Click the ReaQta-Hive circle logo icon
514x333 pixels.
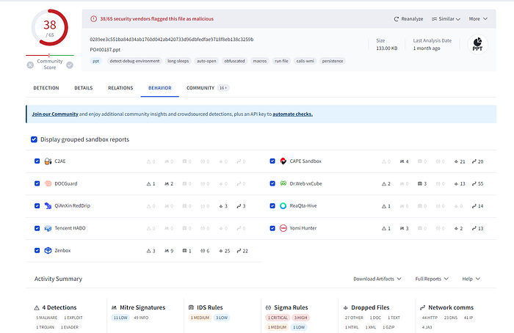pos(283,205)
